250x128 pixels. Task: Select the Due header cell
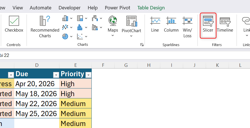pos(37,74)
